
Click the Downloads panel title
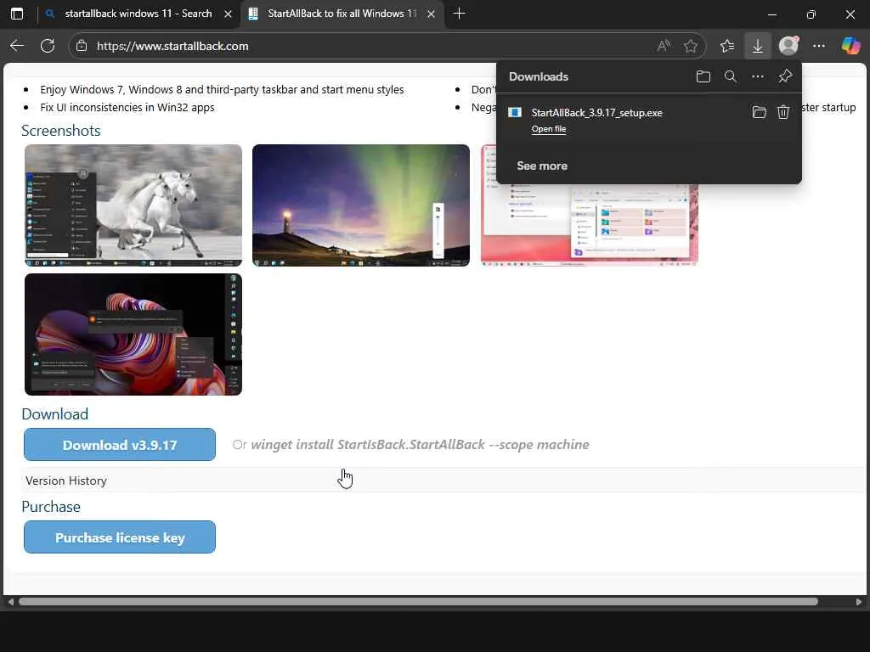[539, 76]
